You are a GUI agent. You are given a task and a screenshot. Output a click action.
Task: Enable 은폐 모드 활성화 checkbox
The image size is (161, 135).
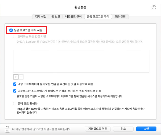pyautogui.click(x=15, y=104)
